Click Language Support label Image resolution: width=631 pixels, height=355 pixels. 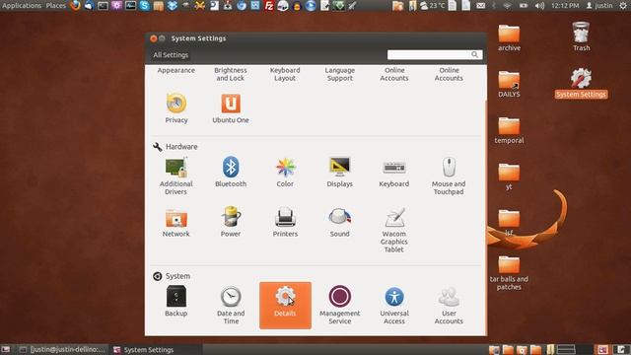[339, 74]
